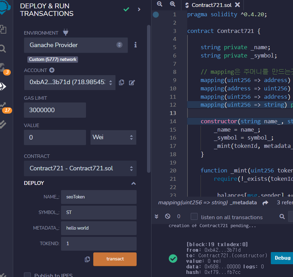Viewport: 293px width, 277px height.
Task: Jump to _metadata references arrow icon
Action: (265, 203)
